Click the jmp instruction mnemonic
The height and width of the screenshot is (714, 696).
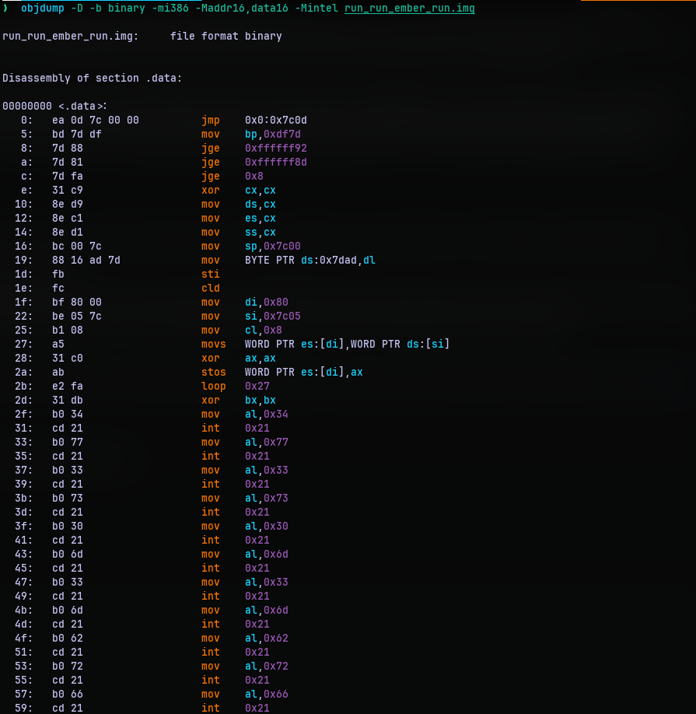pos(210,120)
